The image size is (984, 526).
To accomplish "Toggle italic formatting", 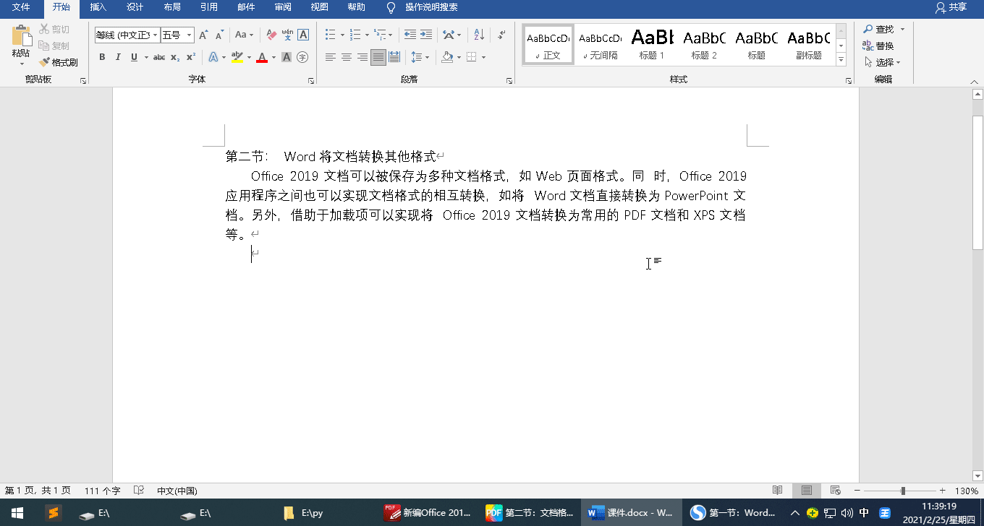I will pyautogui.click(x=118, y=57).
